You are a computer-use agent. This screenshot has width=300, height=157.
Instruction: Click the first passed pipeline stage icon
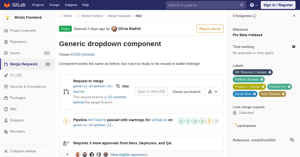tap(181, 121)
